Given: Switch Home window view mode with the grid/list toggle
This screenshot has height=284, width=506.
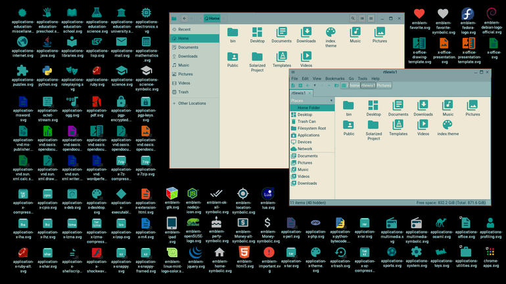Looking at the screenshot, I should point(362,18).
